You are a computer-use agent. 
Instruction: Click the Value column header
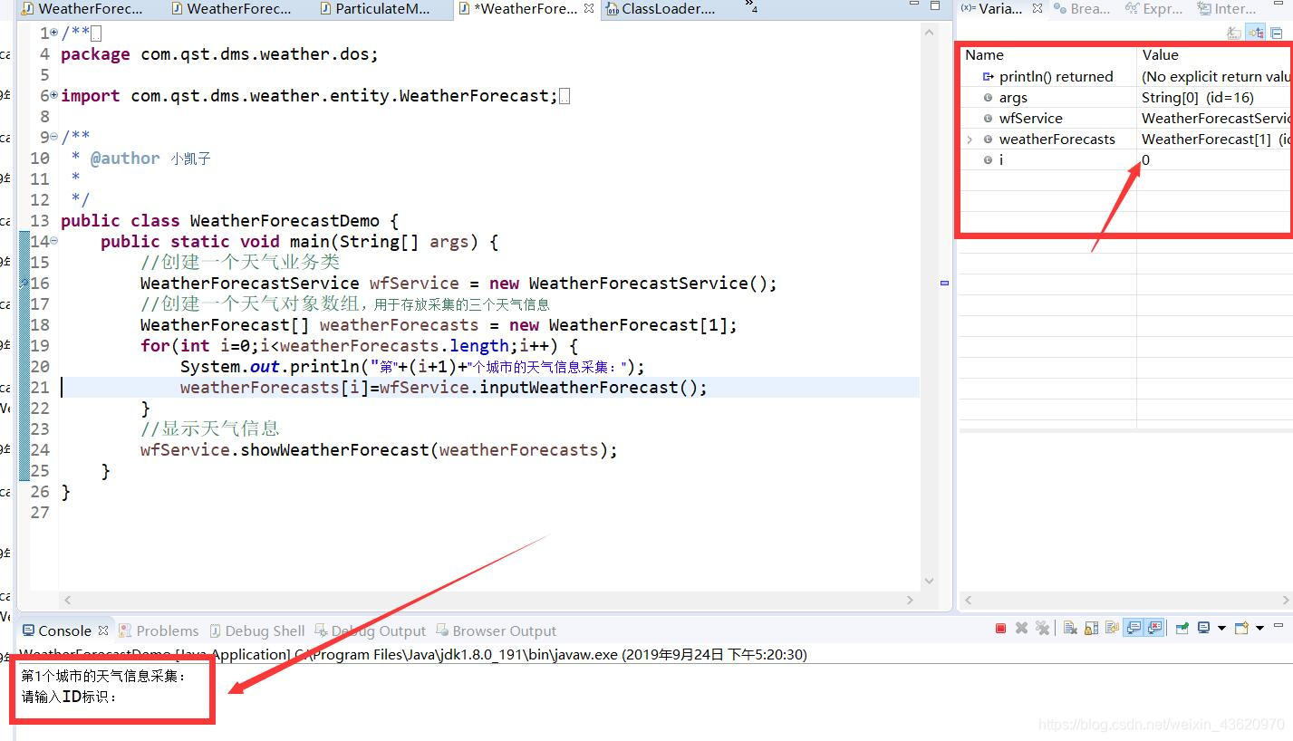[x=1214, y=54]
